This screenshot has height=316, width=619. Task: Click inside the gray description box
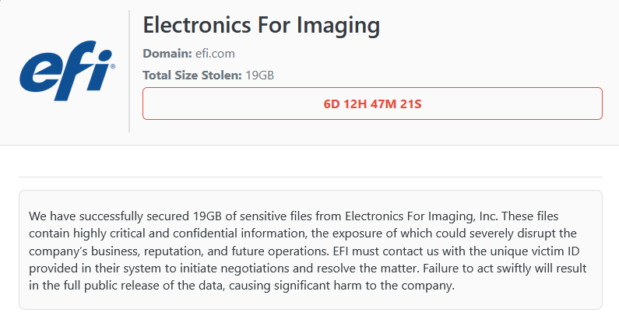click(310, 300)
